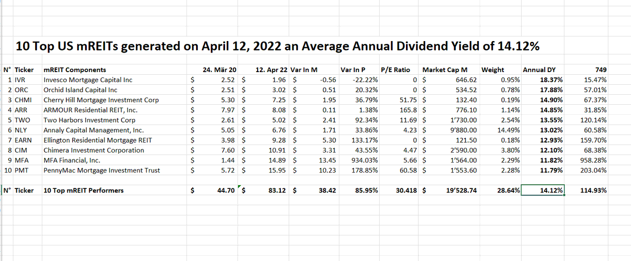Select CIM annual yield 12.10%

click(x=551, y=150)
